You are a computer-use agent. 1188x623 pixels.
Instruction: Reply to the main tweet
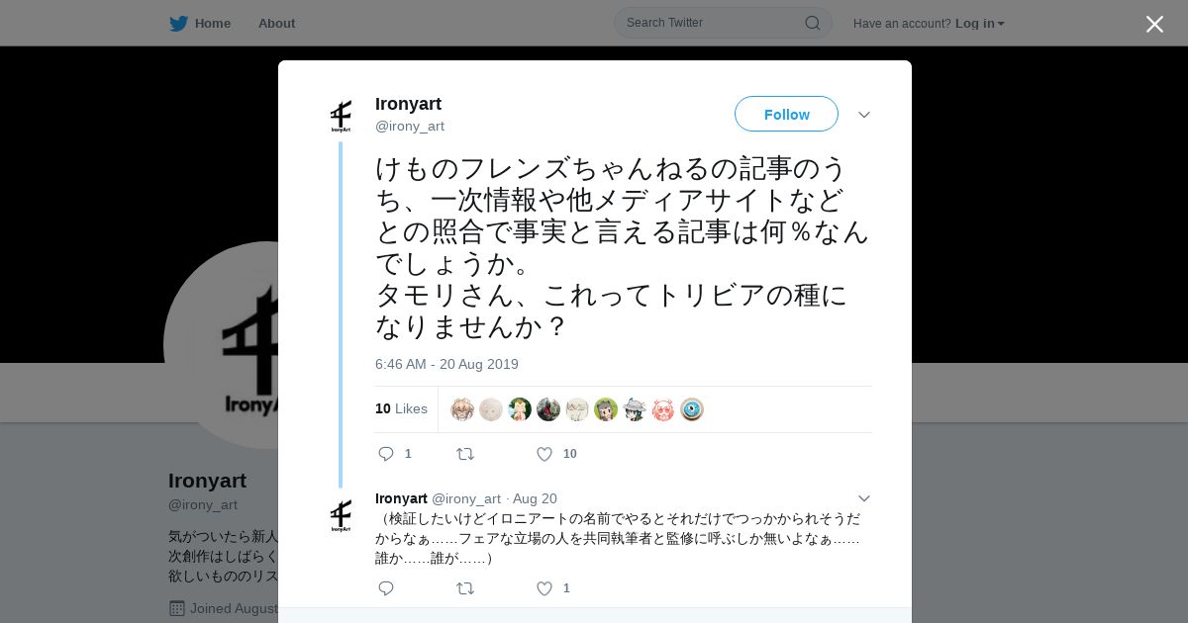[x=386, y=454]
